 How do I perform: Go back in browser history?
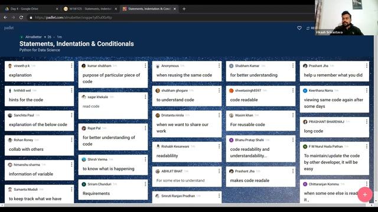[5, 17]
